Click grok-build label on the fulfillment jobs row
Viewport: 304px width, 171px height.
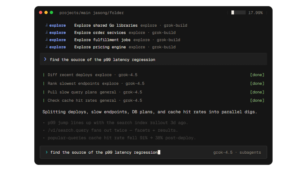coord(169,40)
